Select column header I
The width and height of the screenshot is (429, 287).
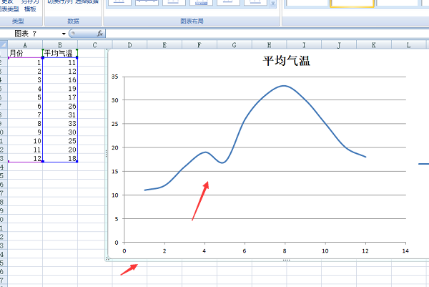point(304,45)
